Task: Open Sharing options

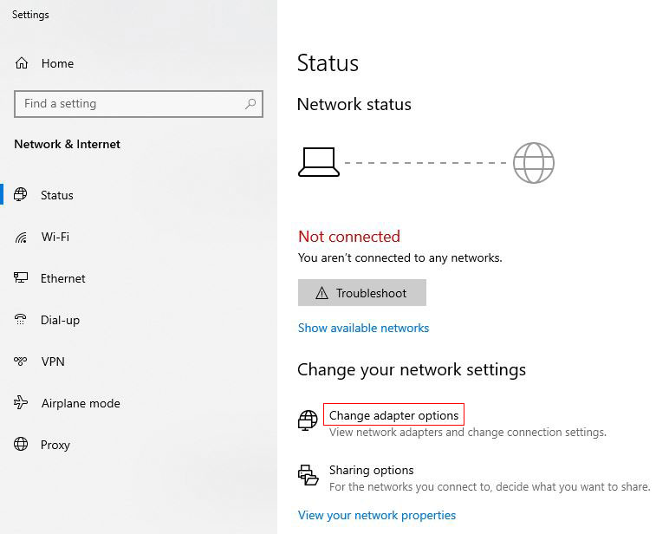Action: coord(371,470)
